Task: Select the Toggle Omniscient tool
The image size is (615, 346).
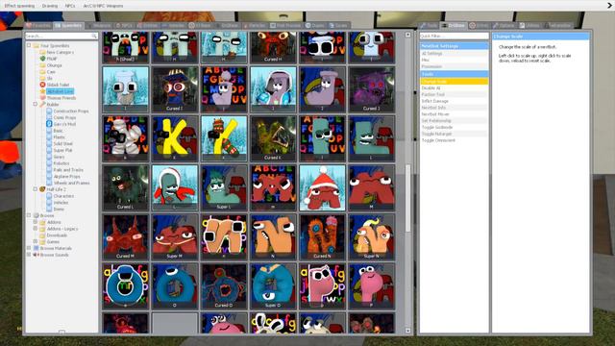Action: tap(455, 140)
